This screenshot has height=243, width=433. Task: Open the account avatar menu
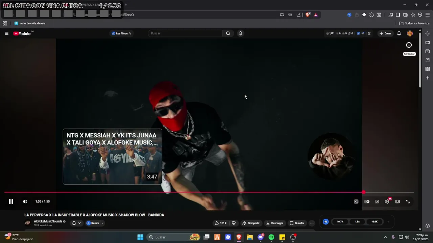pyautogui.click(x=410, y=33)
